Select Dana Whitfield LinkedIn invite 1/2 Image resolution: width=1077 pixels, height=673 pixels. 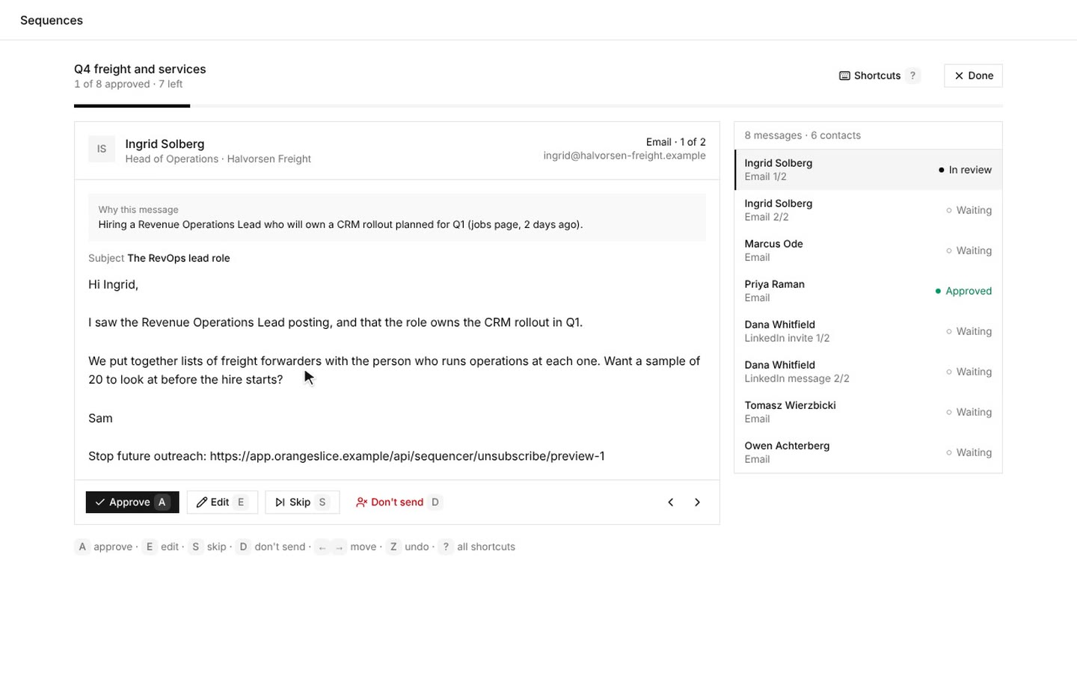point(868,331)
